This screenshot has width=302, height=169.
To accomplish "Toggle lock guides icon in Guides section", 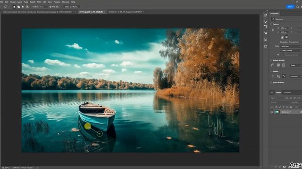I will click(278, 76).
